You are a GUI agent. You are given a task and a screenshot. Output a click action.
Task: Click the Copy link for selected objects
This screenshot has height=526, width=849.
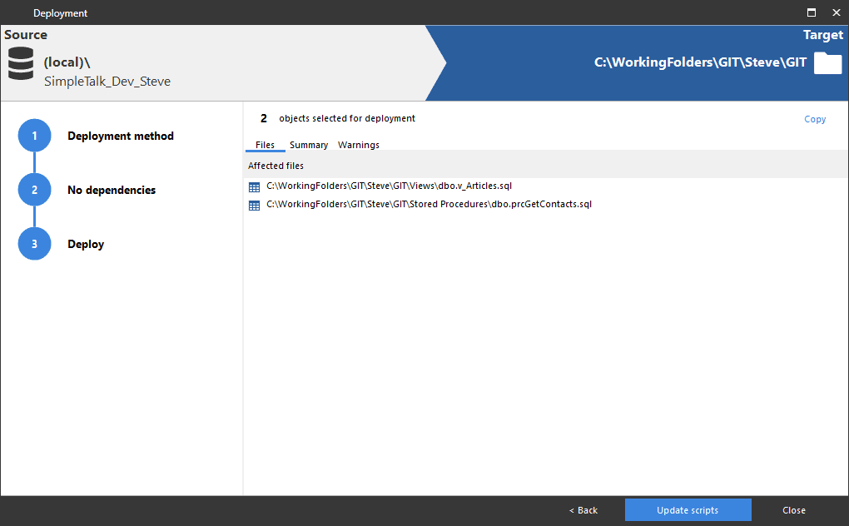814,119
